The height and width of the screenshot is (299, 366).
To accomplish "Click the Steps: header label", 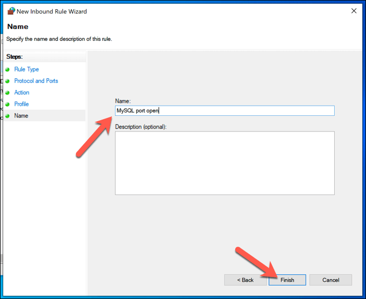I will [x=15, y=57].
